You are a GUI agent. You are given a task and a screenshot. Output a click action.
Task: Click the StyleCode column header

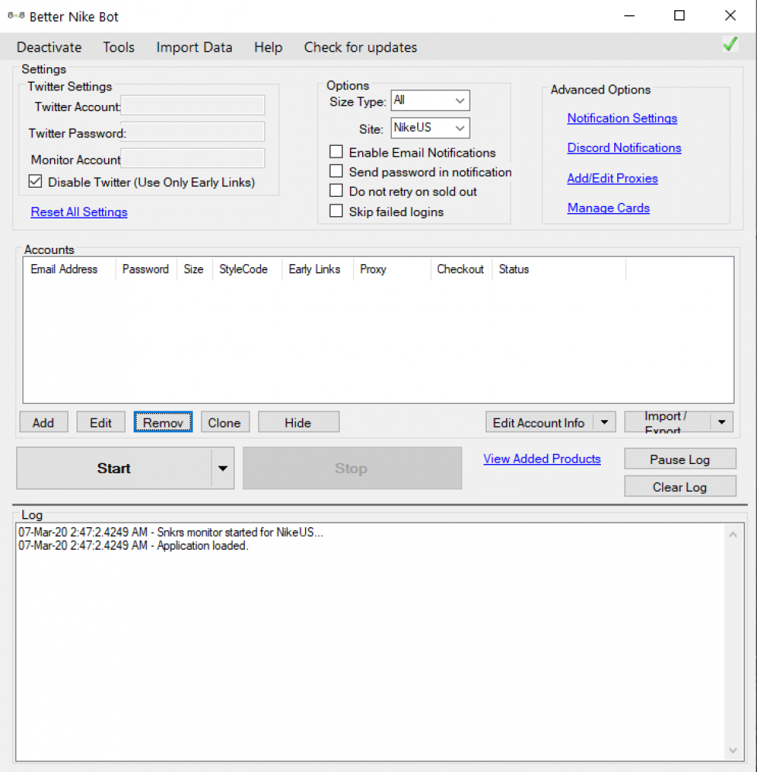point(247,269)
